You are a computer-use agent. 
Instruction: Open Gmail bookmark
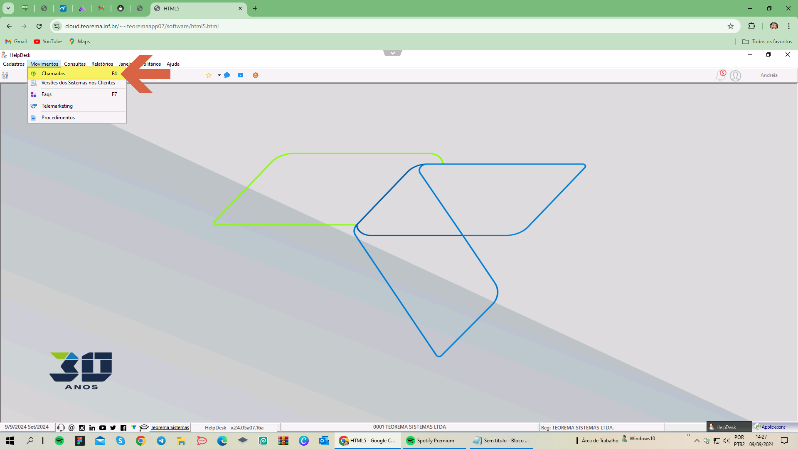[16, 42]
